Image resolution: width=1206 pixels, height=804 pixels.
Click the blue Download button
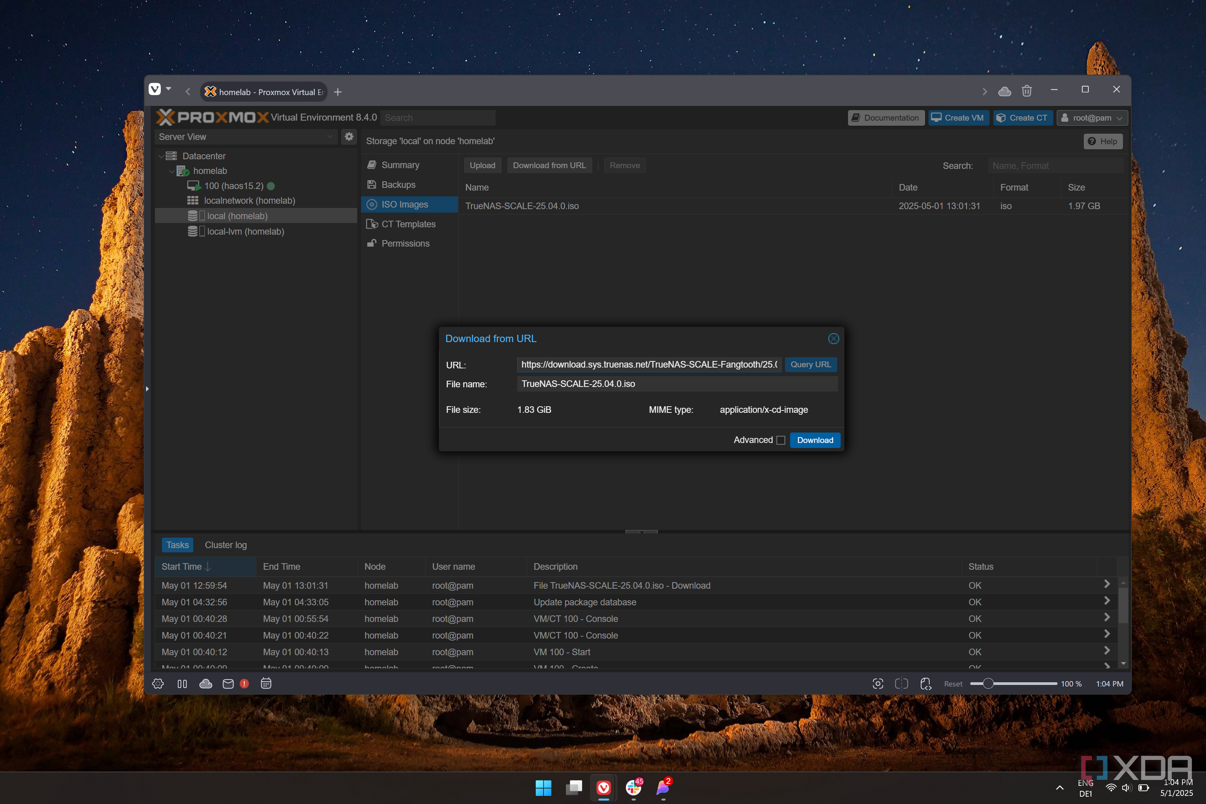click(x=815, y=440)
